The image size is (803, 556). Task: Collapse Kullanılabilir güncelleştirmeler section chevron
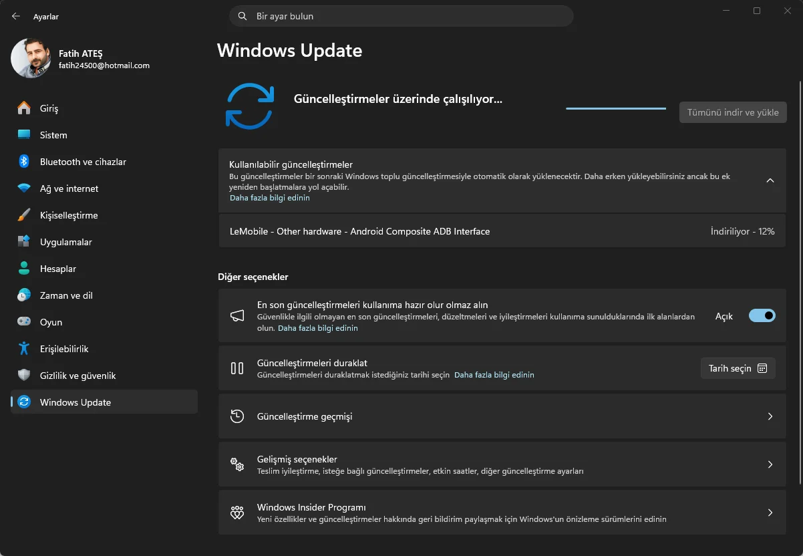[x=770, y=180]
